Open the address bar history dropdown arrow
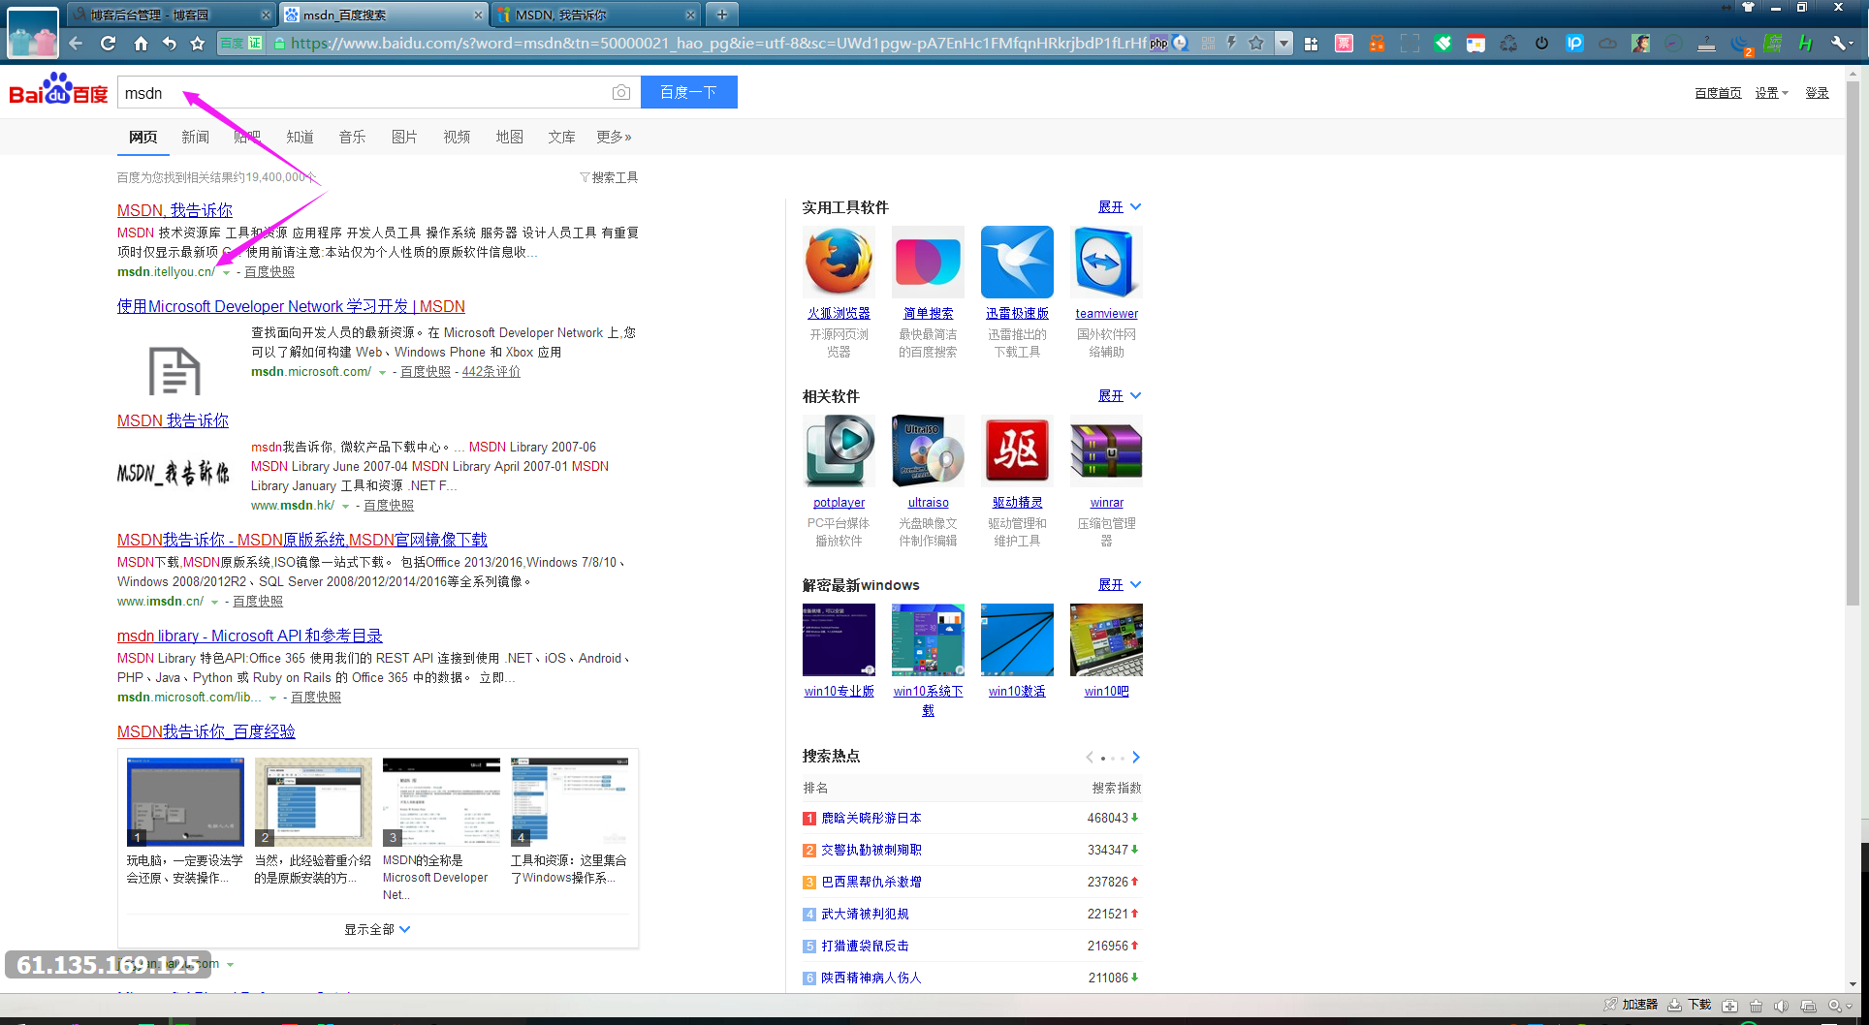 pos(1283,43)
